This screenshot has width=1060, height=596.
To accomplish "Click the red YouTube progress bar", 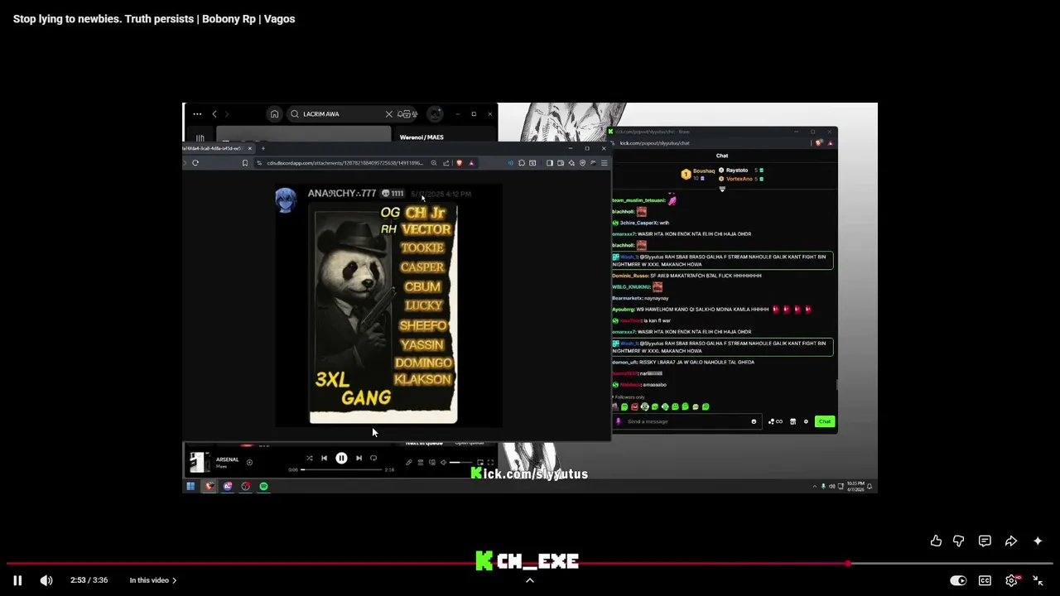I will pos(530,564).
